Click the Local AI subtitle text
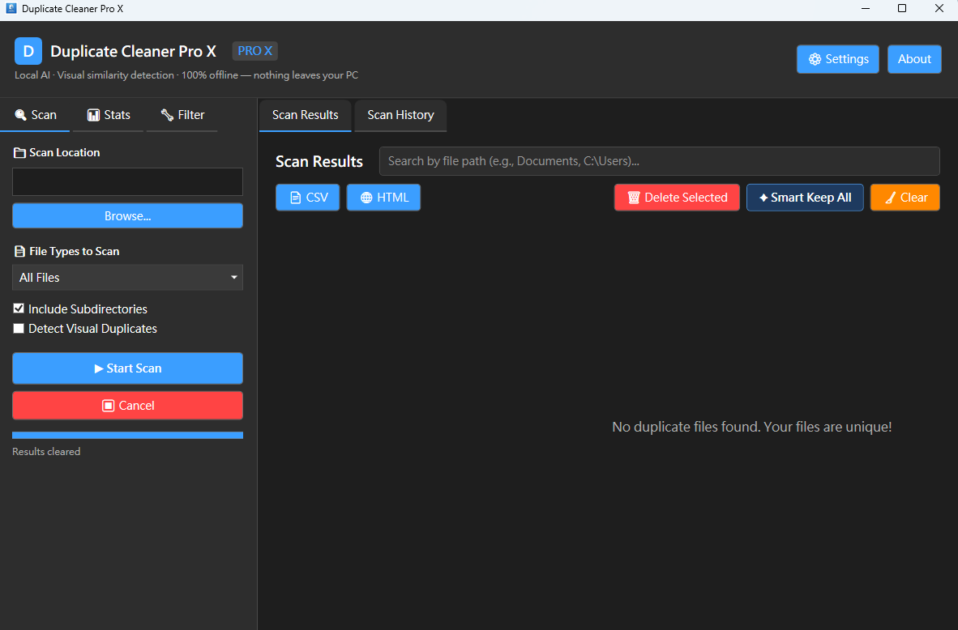The width and height of the screenshot is (958, 630). [186, 75]
